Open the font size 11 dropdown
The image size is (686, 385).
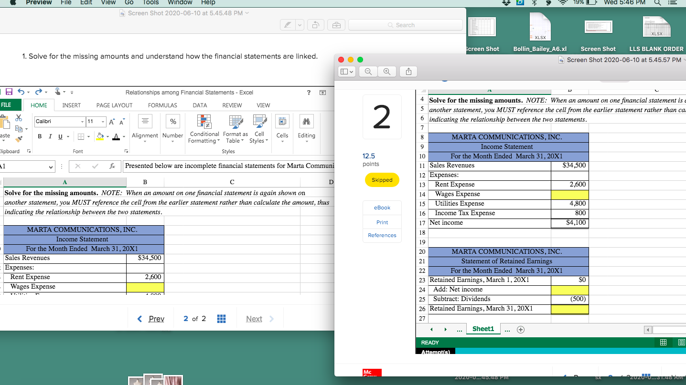(103, 122)
